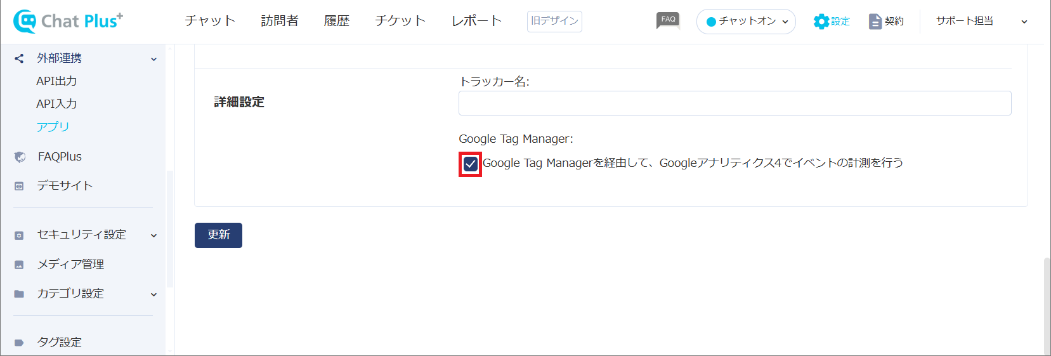Viewport: 1051px width, 356px height.
Task: Open API出力 in the sidebar
Action: click(56, 81)
